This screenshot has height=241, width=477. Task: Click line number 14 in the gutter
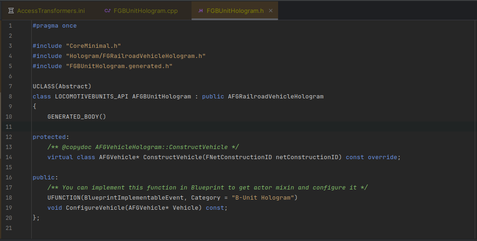coord(9,157)
